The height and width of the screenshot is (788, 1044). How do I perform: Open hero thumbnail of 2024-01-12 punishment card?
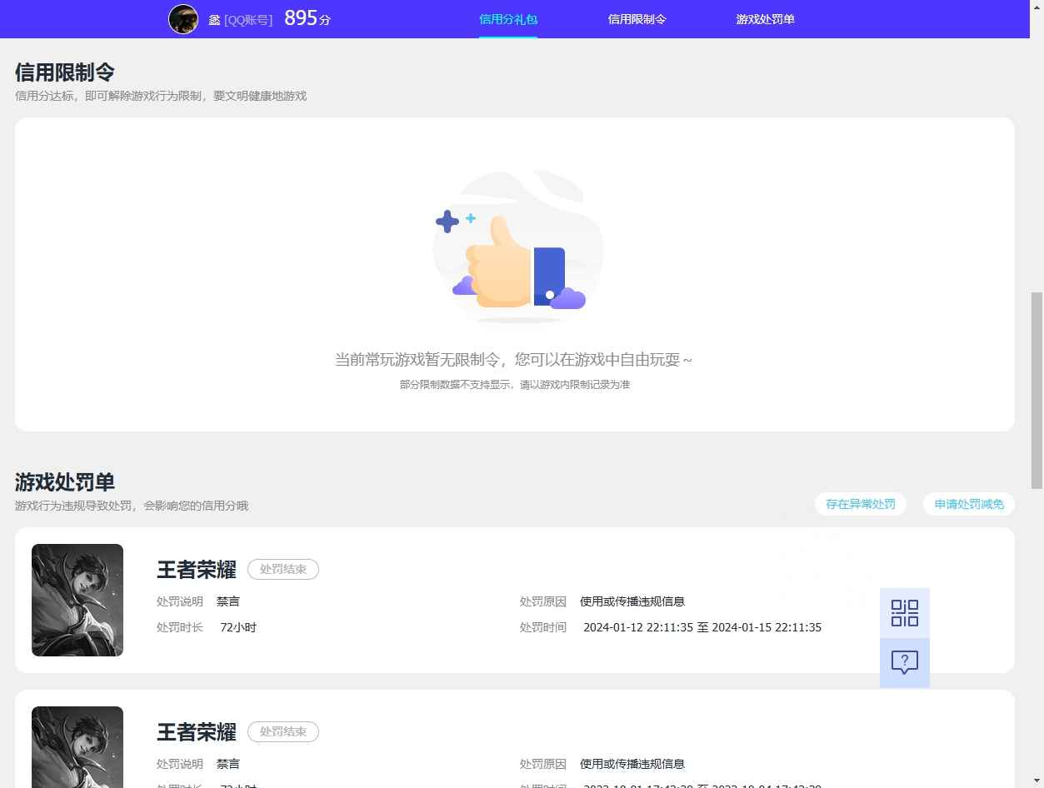tap(77, 600)
